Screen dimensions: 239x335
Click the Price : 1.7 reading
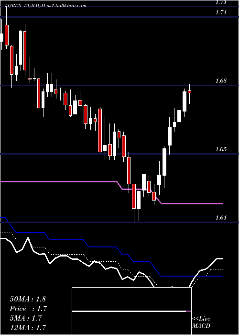[28, 309]
